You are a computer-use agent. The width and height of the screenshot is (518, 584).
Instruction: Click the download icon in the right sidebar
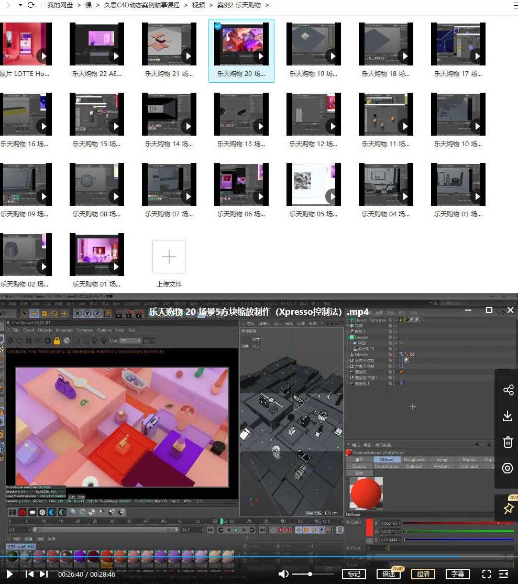pyautogui.click(x=508, y=416)
